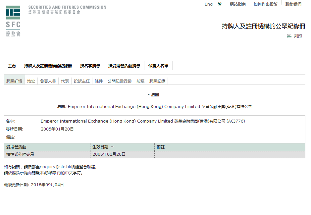Switch to the 公開紀律行動 tab
This screenshot has width=311, height=215.
pyautogui.click(x=120, y=81)
